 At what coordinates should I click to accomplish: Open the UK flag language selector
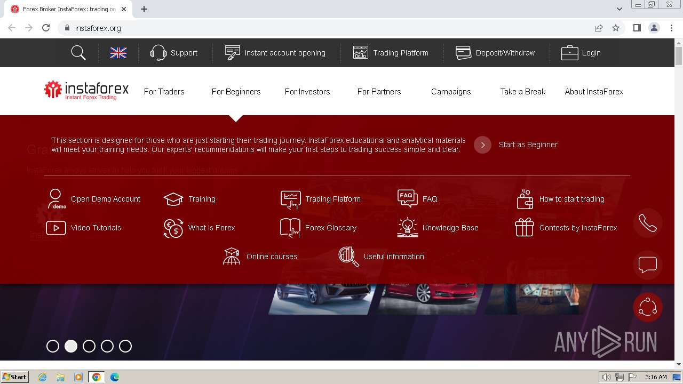[118, 53]
